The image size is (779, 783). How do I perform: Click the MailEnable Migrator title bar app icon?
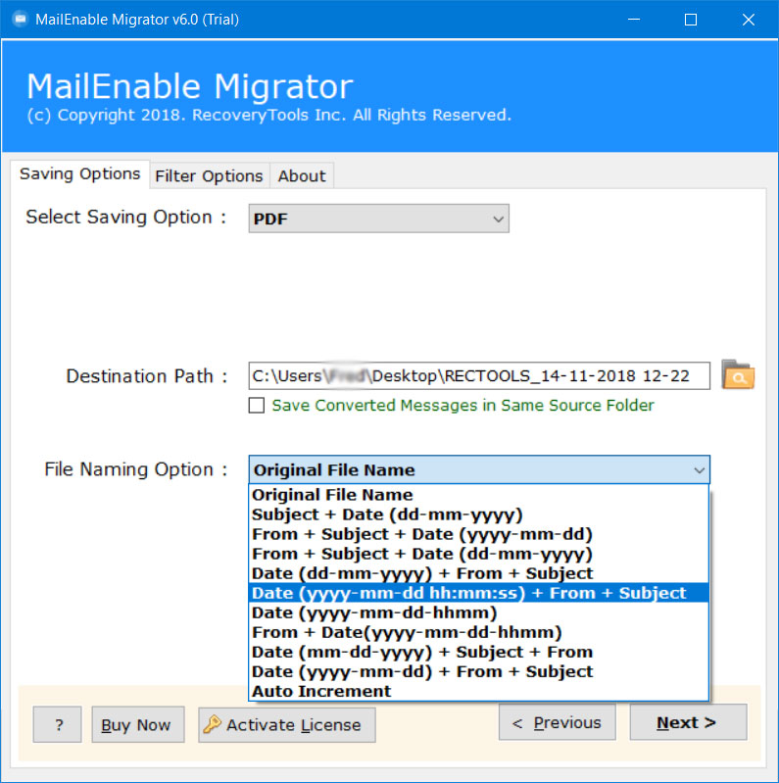(x=20, y=20)
